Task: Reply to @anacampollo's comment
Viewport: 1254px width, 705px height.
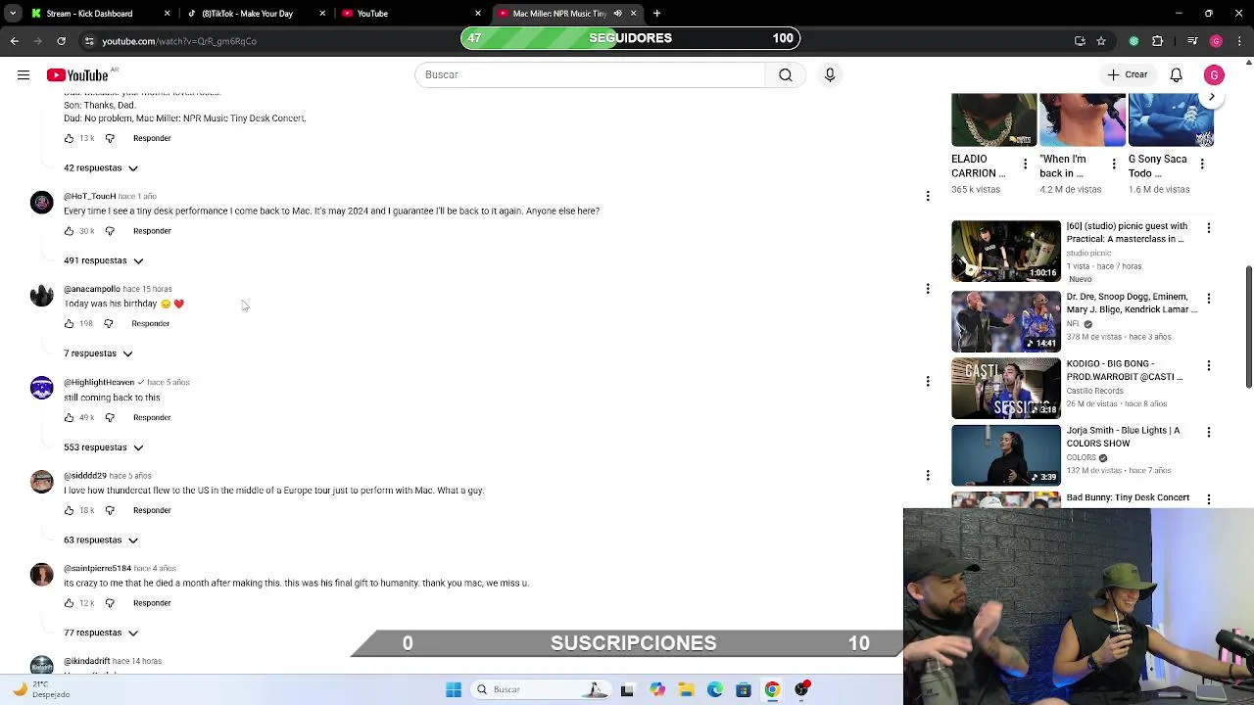Action: pyautogui.click(x=151, y=323)
